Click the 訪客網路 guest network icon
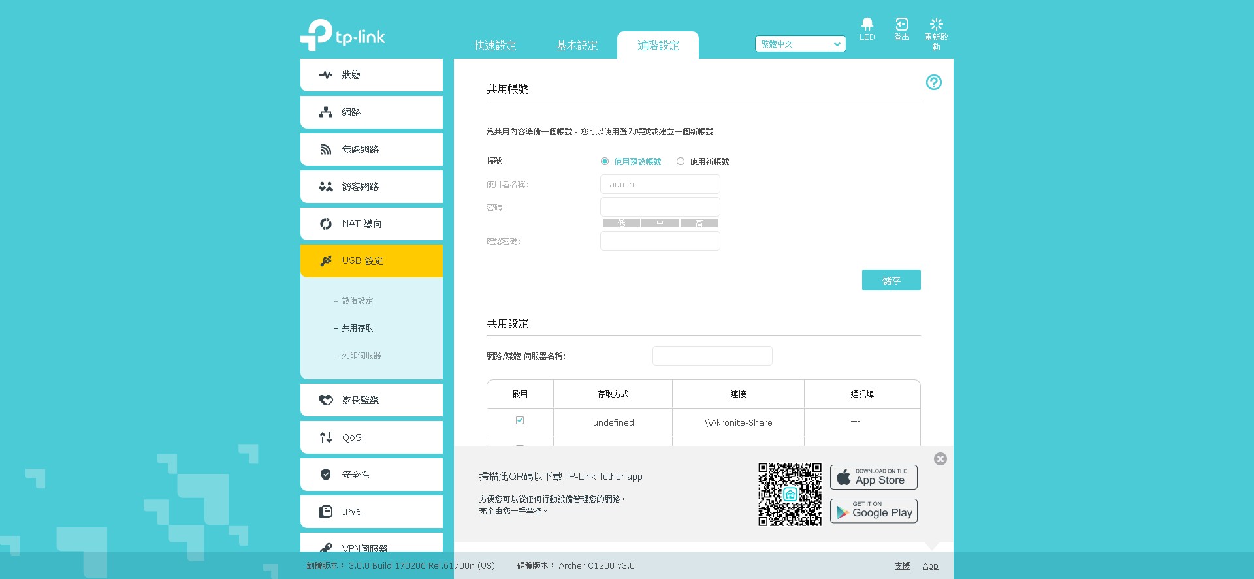The width and height of the screenshot is (1254, 579). click(x=326, y=187)
